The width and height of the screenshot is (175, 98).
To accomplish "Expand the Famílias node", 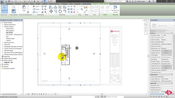I will (1, 65).
